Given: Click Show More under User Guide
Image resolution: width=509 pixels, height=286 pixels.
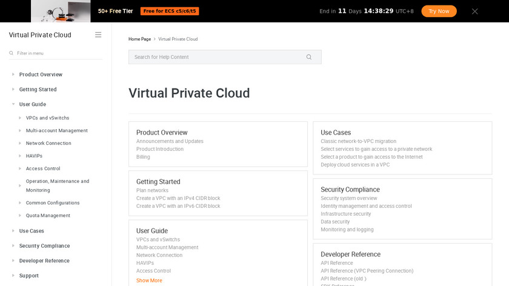Looking at the screenshot, I should point(149,281).
